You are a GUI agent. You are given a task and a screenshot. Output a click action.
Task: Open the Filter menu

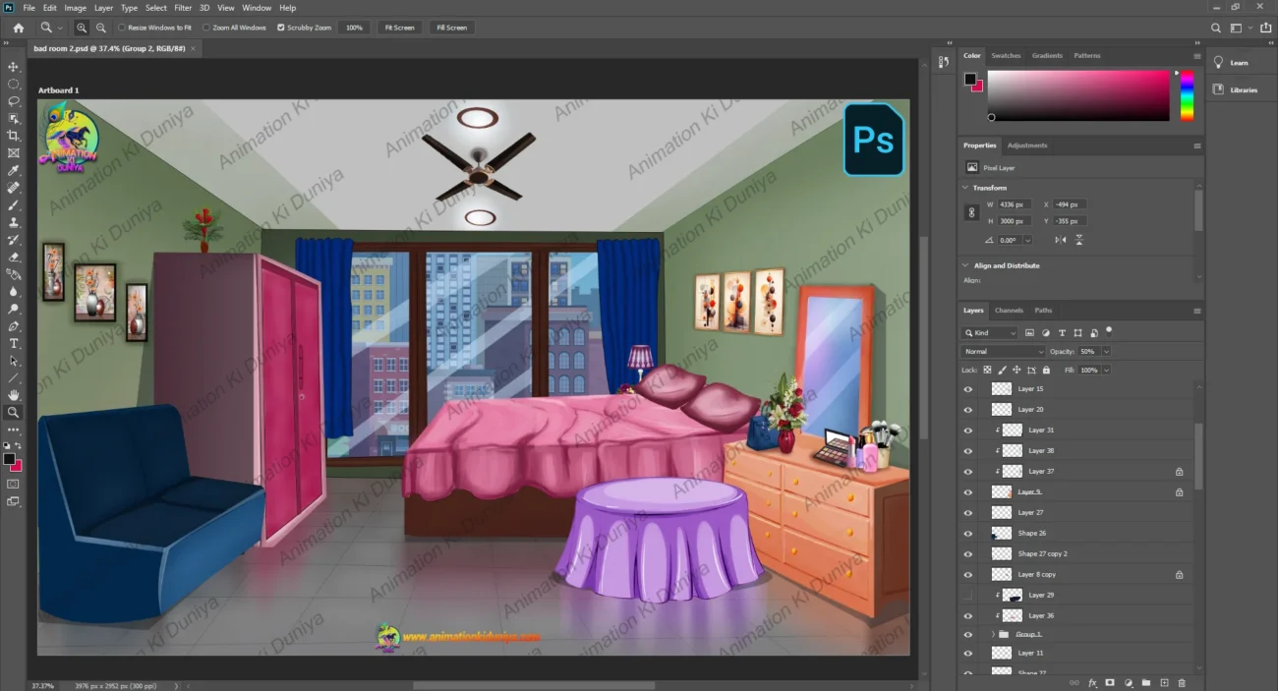pos(183,8)
